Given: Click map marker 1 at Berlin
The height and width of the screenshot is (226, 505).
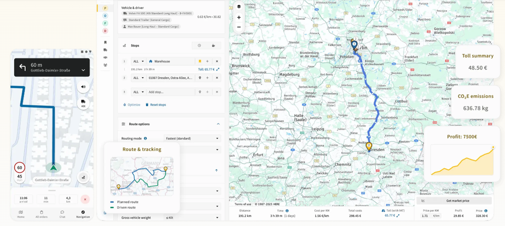Looking at the screenshot, I should [355, 45].
